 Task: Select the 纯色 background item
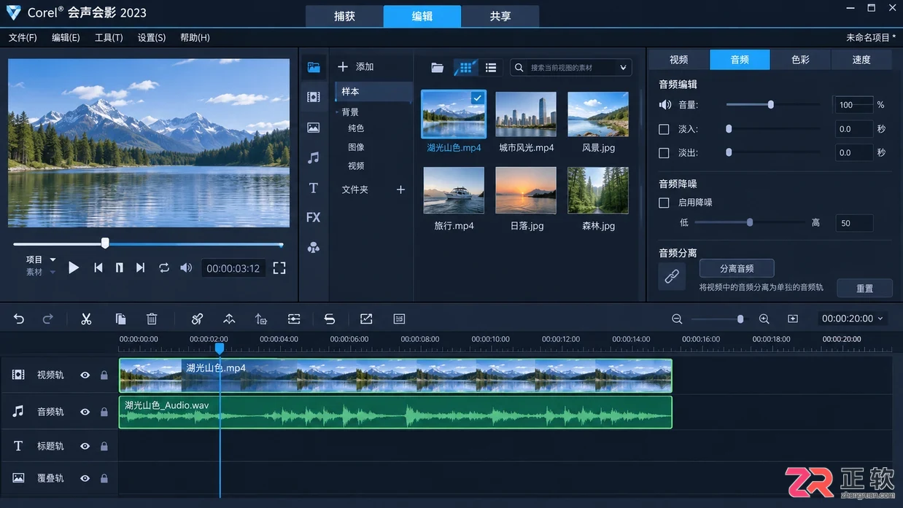point(356,128)
